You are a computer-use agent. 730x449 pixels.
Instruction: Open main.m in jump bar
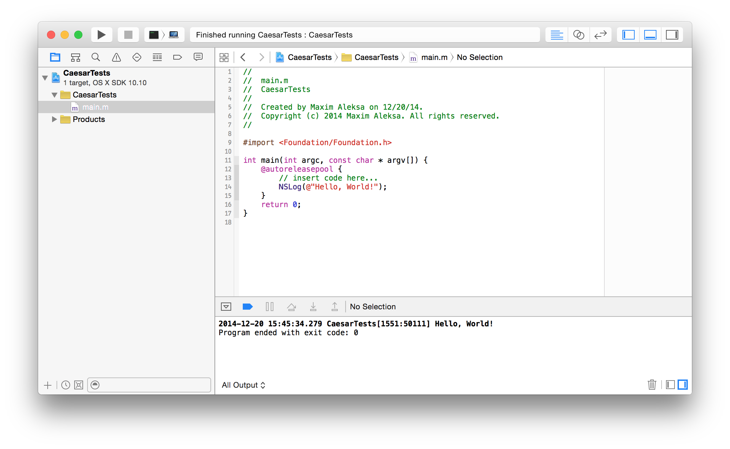[429, 57]
